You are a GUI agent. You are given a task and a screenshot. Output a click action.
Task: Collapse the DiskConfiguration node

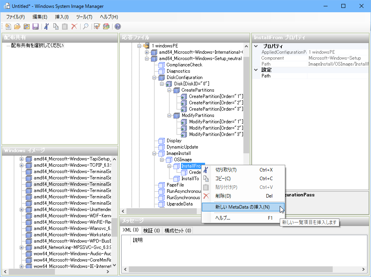click(154, 77)
